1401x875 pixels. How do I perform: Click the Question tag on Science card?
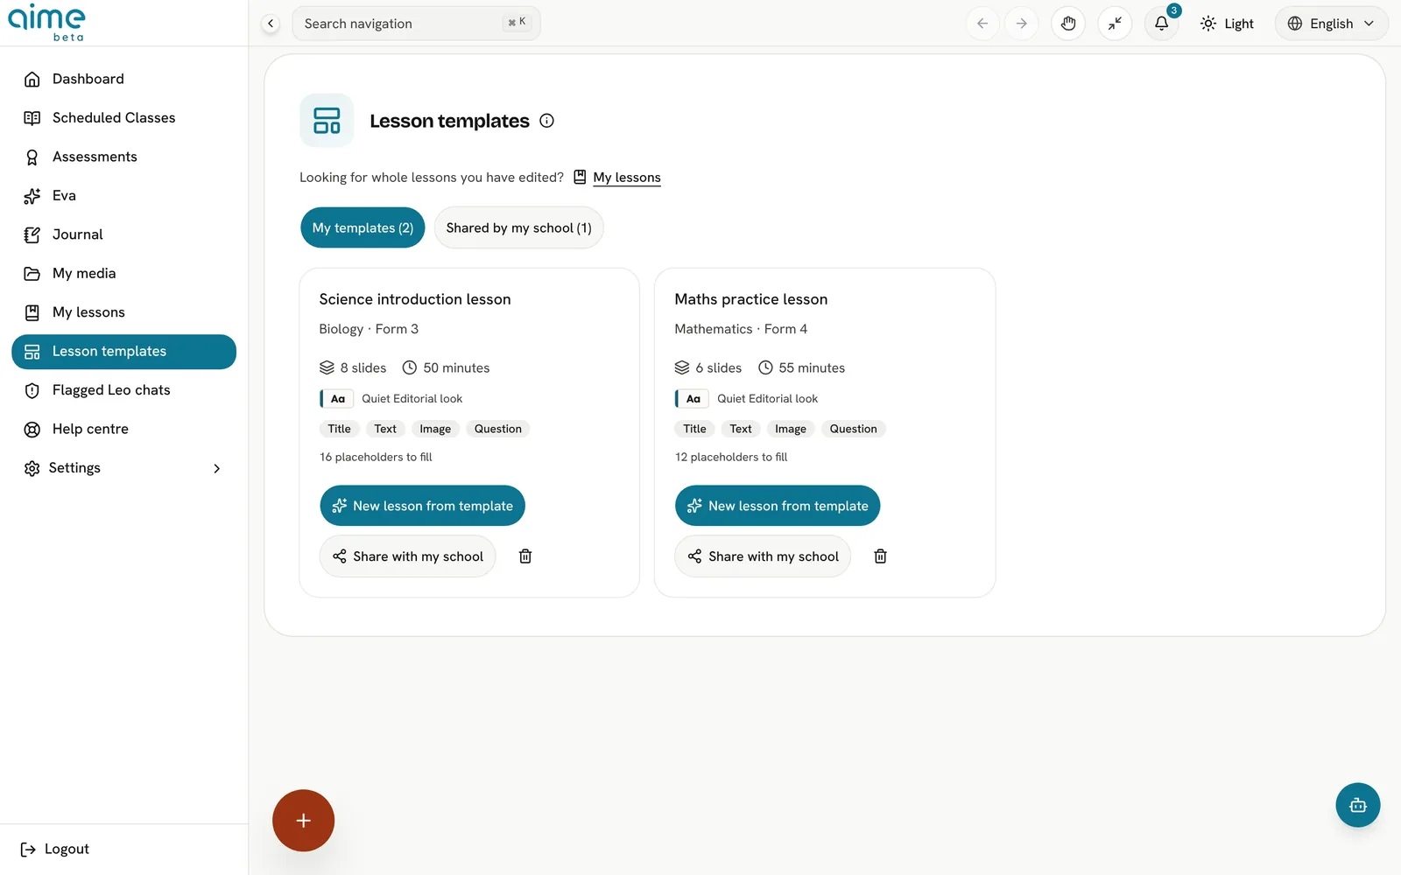click(498, 429)
